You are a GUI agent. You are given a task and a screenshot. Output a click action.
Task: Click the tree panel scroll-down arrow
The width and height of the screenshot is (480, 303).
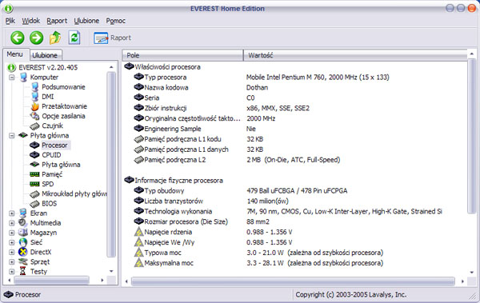[x=111, y=271]
